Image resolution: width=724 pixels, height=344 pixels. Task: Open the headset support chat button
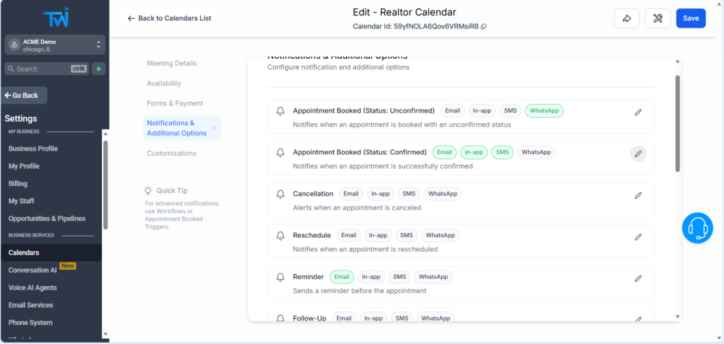click(697, 228)
